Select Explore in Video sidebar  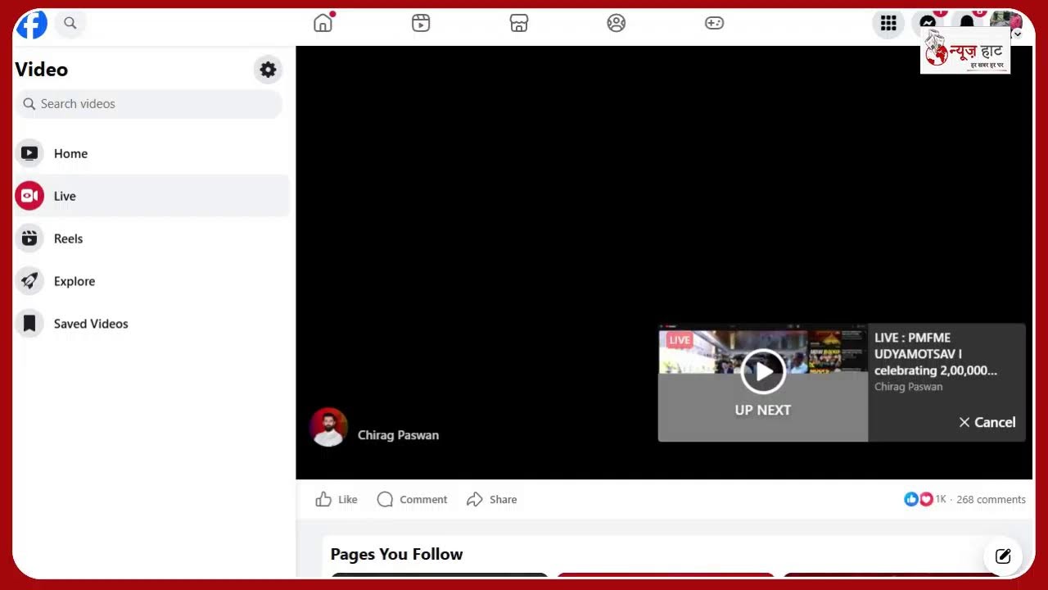[x=152, y=281]
